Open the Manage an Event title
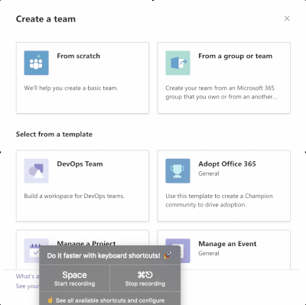 pos(227,244)
